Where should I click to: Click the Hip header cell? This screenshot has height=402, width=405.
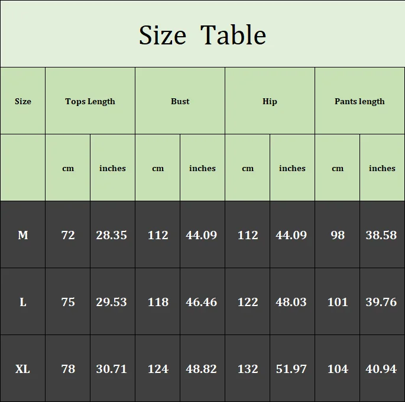270,101
